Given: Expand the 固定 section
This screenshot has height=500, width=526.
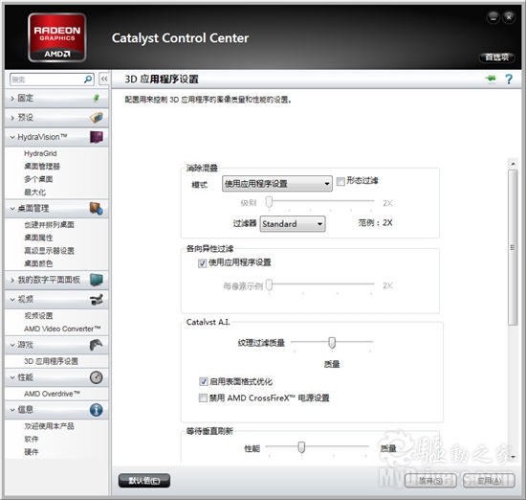Looking at the screenshot, I should coord(12,98).
